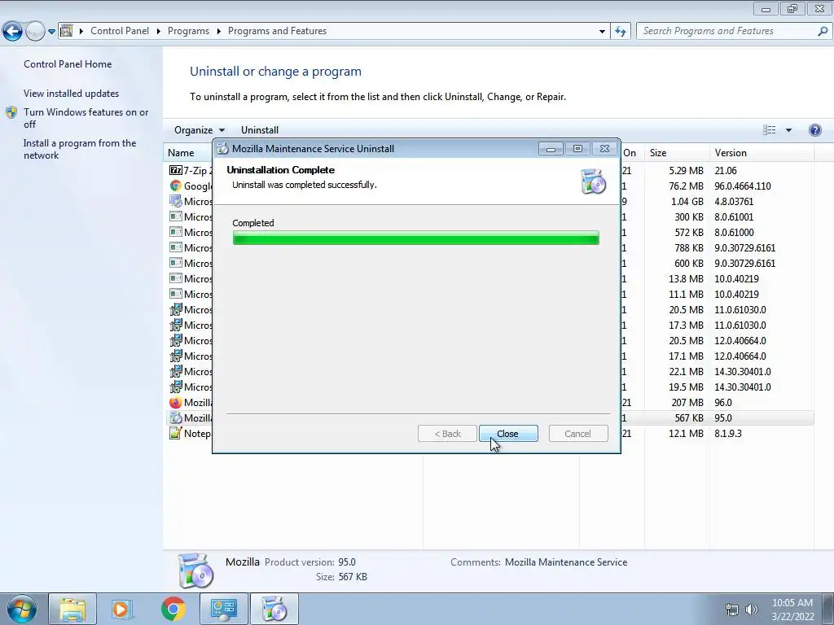Select the Microsoft entry version 11.0.61030.0 sized 20.5 MB
The width and height of the screenshot is (834, 625).
490,310
